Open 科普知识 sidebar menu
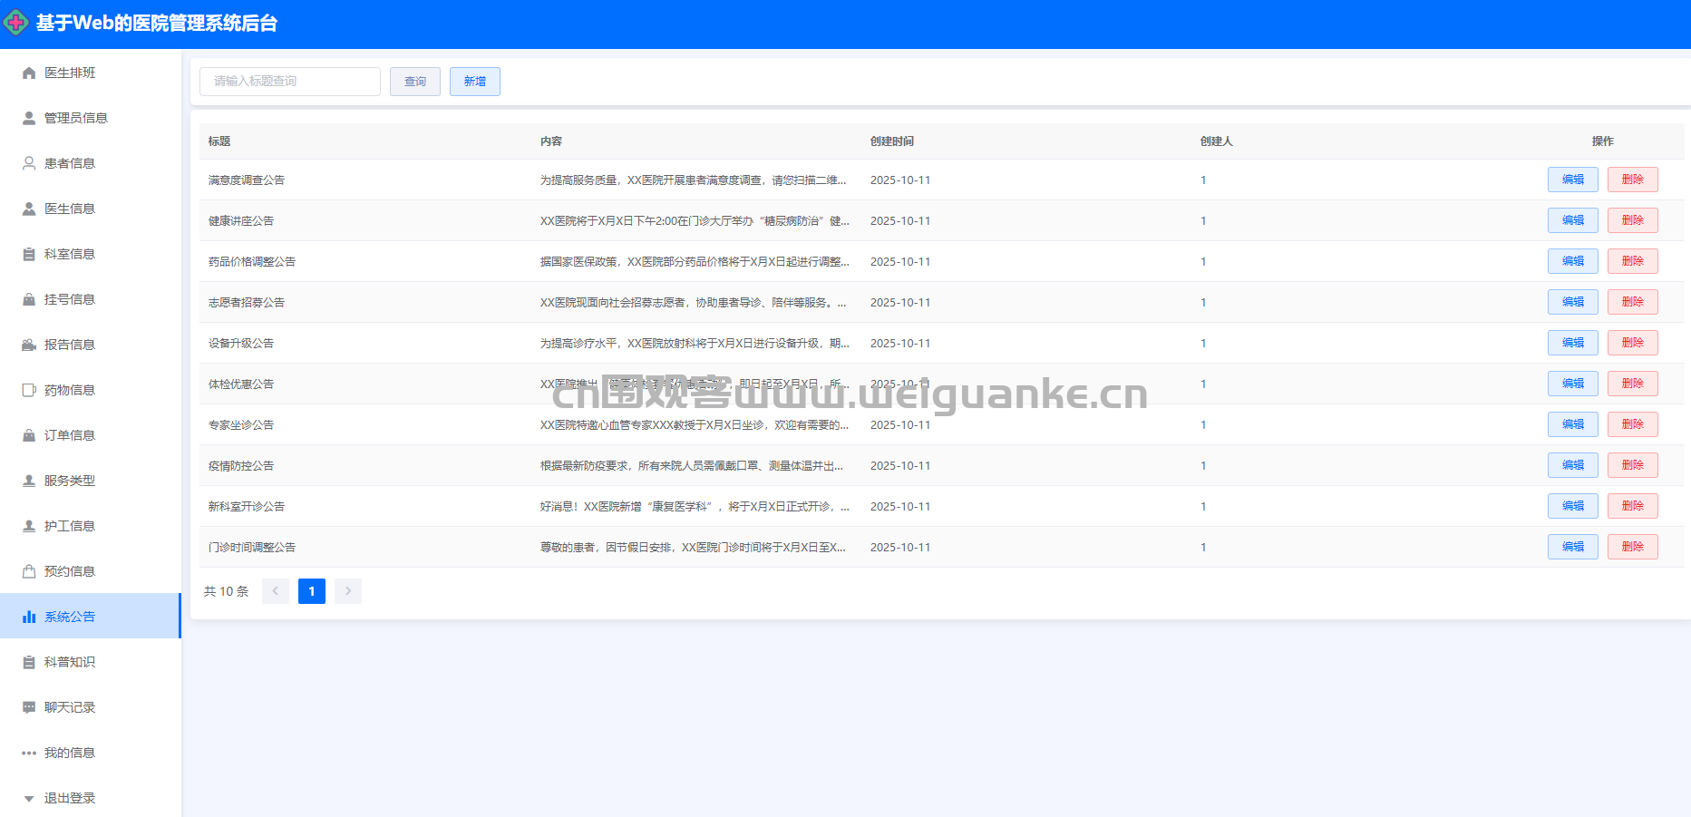This screenshot has width=1691, height=817. pyautogui.click(x=70, y=662)
